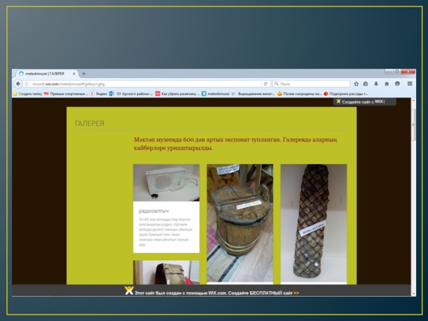Click the address bar URL field

[x=144, y=84]
